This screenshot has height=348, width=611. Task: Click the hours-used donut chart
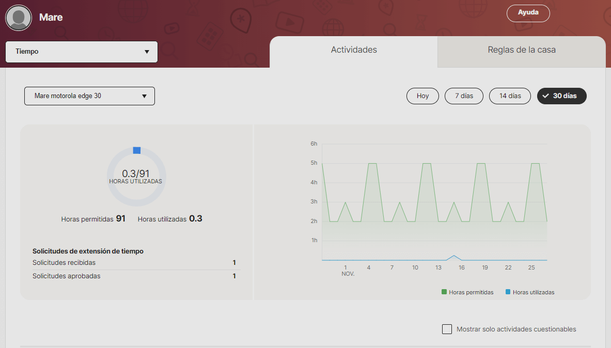tap(136, 177)
